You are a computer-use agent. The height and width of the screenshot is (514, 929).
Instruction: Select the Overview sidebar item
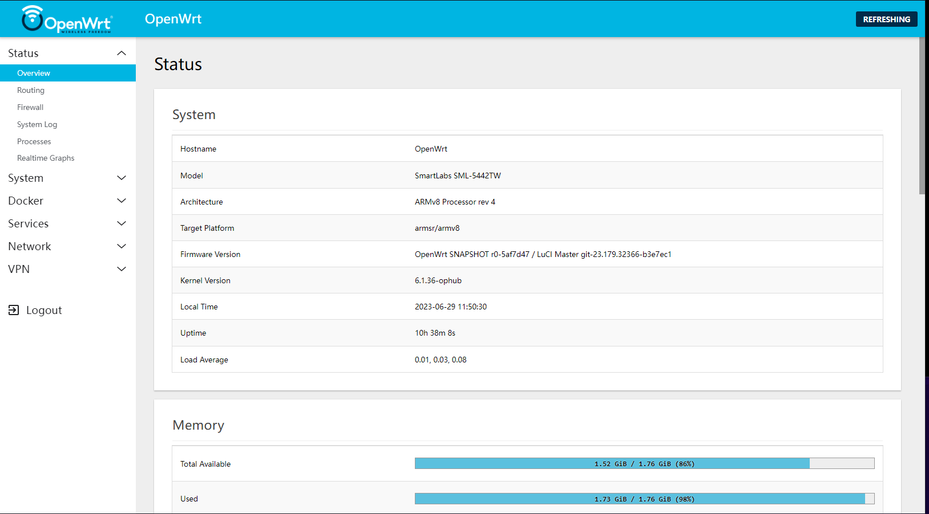[x=34, y=73]
